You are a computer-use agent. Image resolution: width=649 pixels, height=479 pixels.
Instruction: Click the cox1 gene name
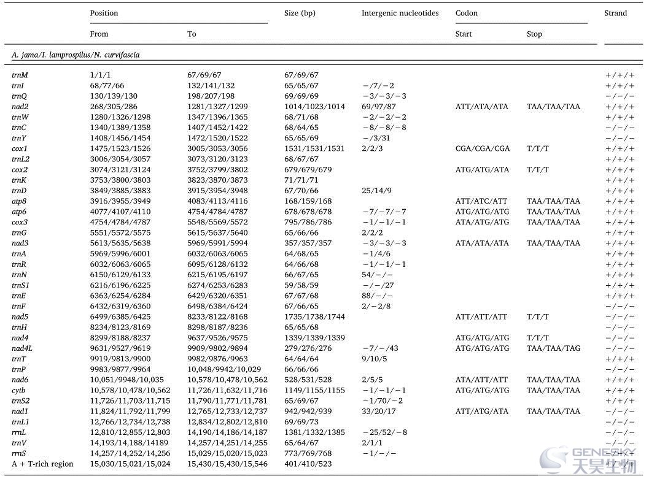(x=20, y=149)
